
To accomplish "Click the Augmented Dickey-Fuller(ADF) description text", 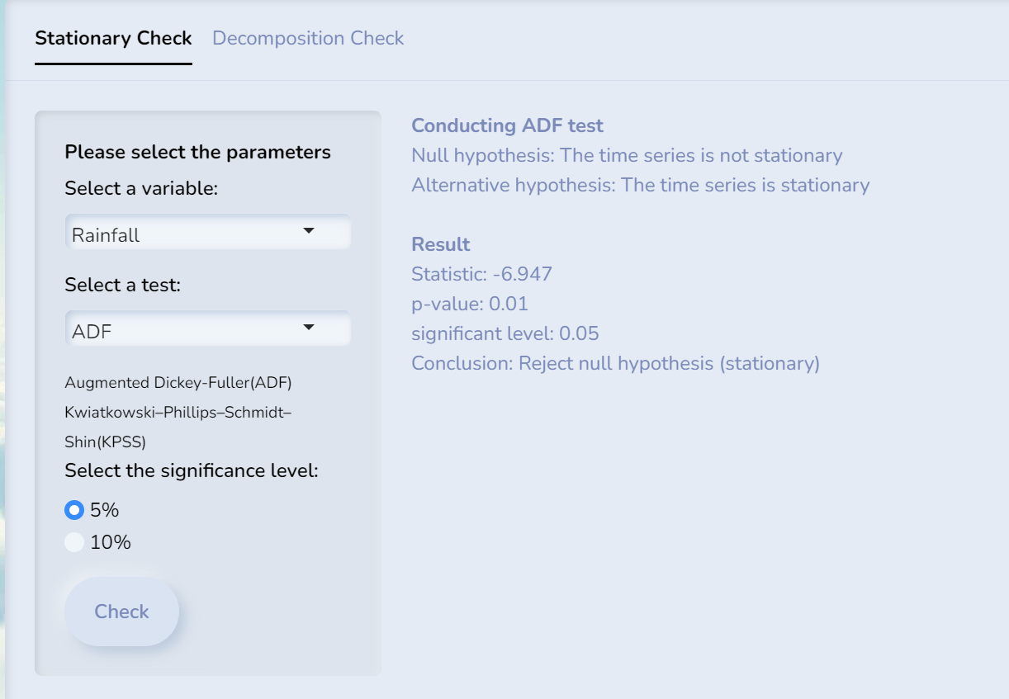I will [x=178, y=383].
